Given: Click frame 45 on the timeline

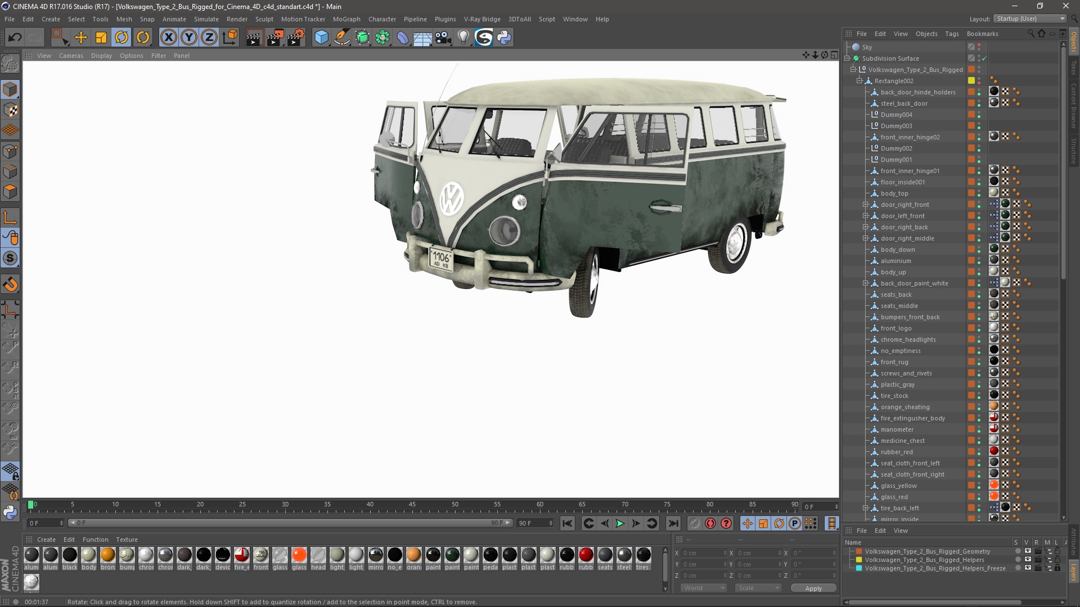Looking at the screenshot, I should pyautogui.click(x=412, y=505).
